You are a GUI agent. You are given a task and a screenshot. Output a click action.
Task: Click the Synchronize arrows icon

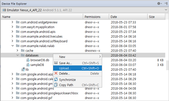coord(56,79)
